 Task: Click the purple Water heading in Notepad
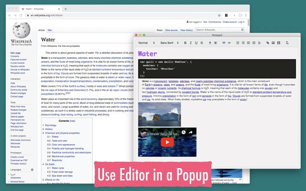pyautogui.click(x=147, y=53)
